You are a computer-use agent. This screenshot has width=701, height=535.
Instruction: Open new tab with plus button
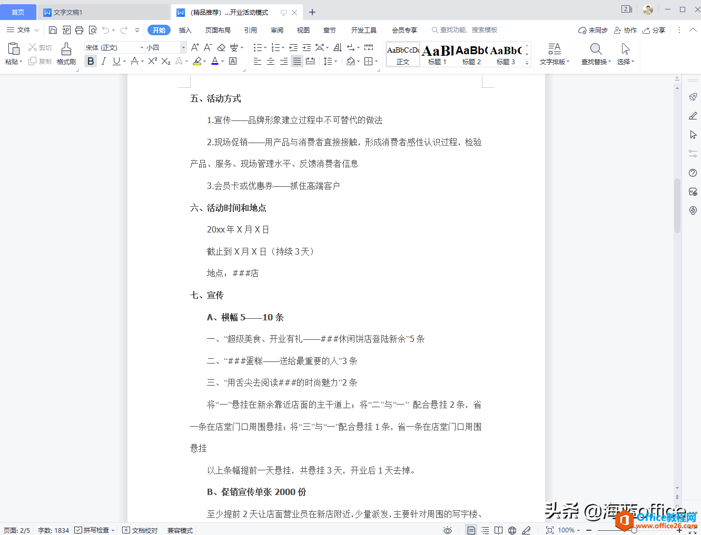(x=312, y=12)
